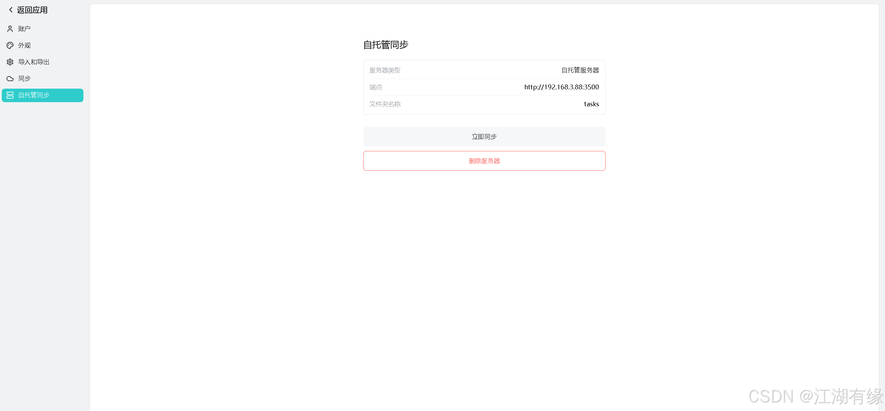Click the back chevron next to 返回应用
885x411 pixels.
click(x=10, y=10)
